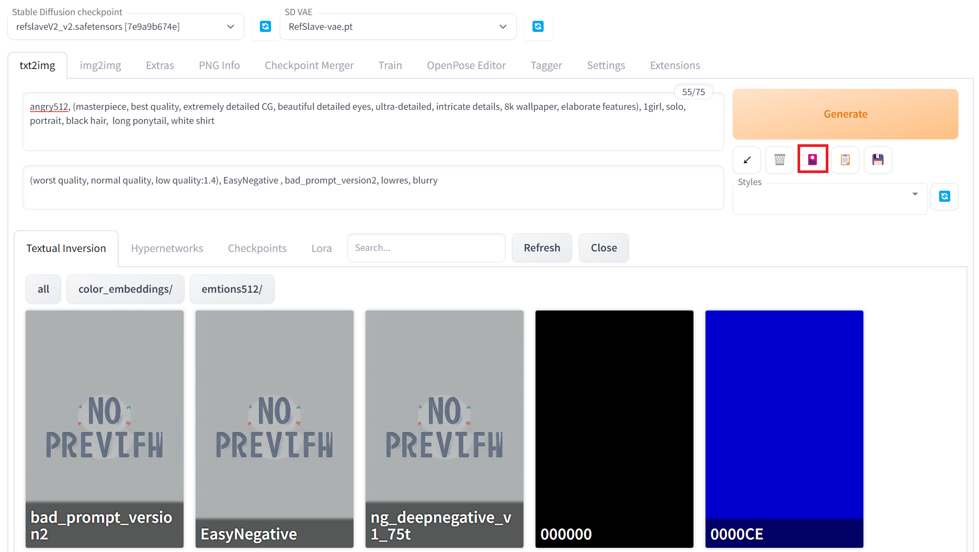Image resolution: width=979 pixels, height=552 pixels.
Task: Focus the positive prompt text box
Action: (x=373, y=122)
